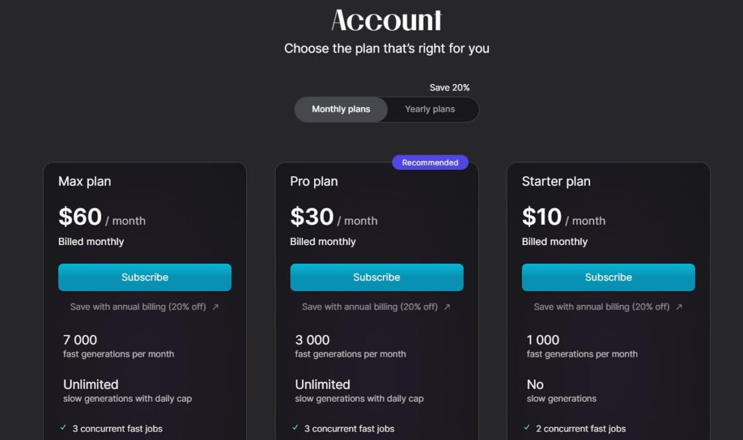Image resolution: width=743 pixels, height=440 pixels.
Task: Open the Pro plan annual billing savings link
Action: click(x=370, y=307)
